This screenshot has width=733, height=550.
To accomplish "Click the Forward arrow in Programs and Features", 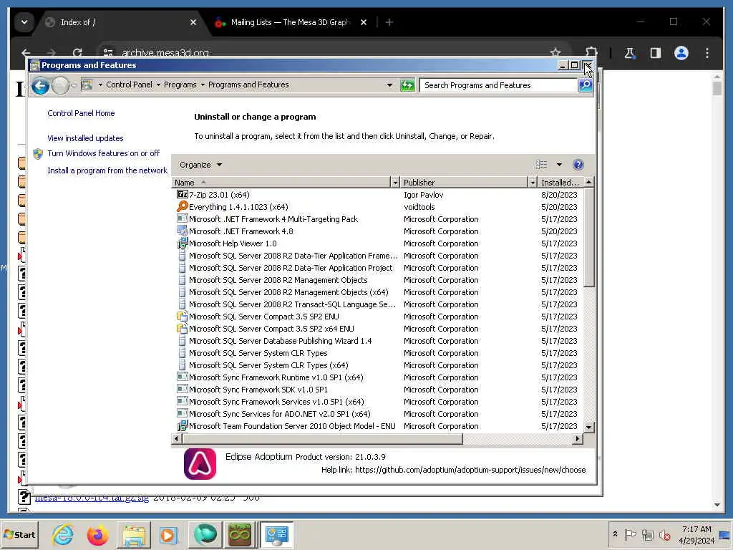I will coord(60,86).
